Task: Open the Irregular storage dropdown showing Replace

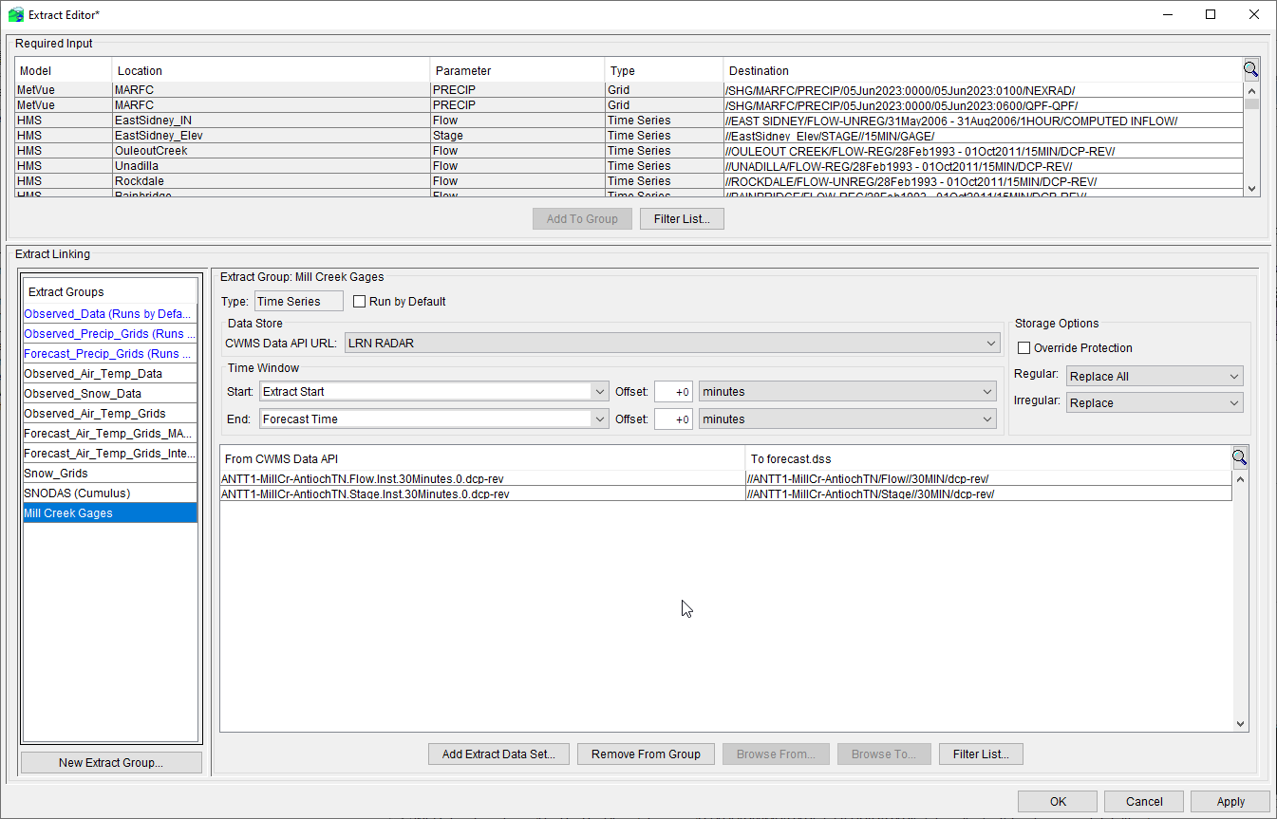Action: [1235, 402]
